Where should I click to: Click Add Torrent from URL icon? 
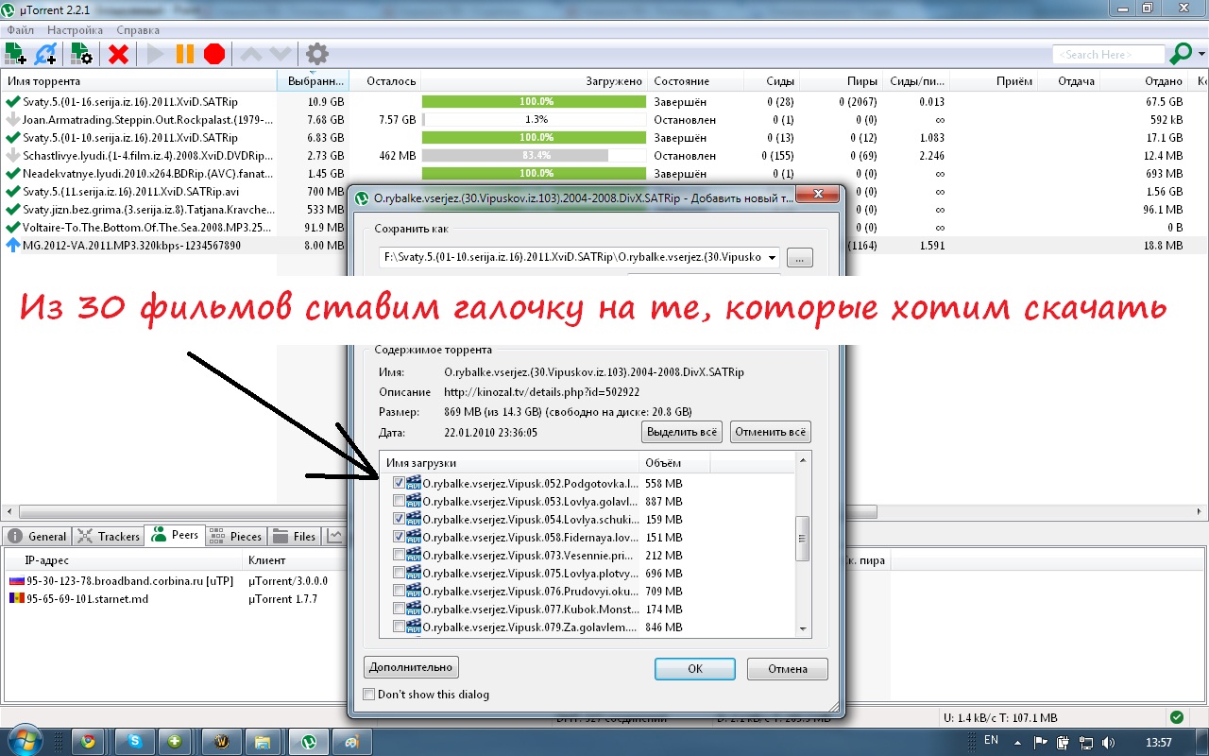[46, 54]
